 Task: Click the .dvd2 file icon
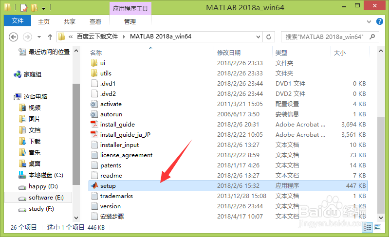[x=94, y=93]
